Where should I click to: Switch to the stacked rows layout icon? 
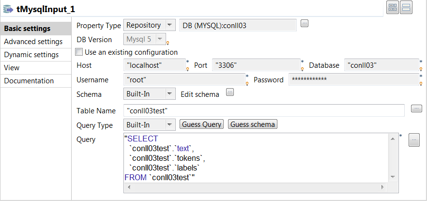click(406, 7)
